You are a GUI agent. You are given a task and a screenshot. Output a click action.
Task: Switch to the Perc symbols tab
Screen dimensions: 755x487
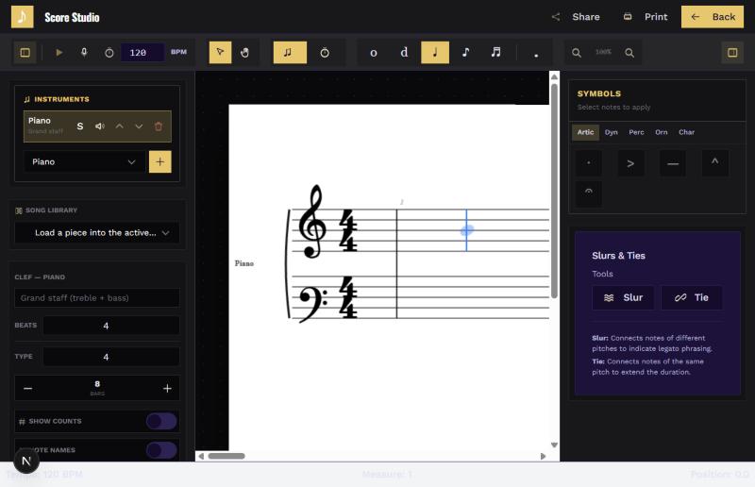tap(636, 132)
